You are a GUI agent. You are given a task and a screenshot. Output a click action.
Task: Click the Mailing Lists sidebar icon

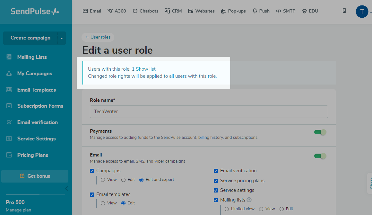[9, 57]
